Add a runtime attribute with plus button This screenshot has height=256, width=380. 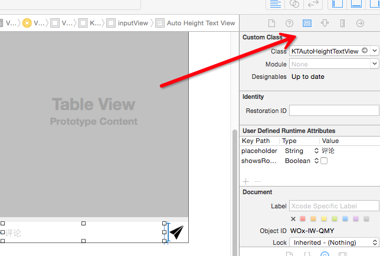click(x=245, y=181)
